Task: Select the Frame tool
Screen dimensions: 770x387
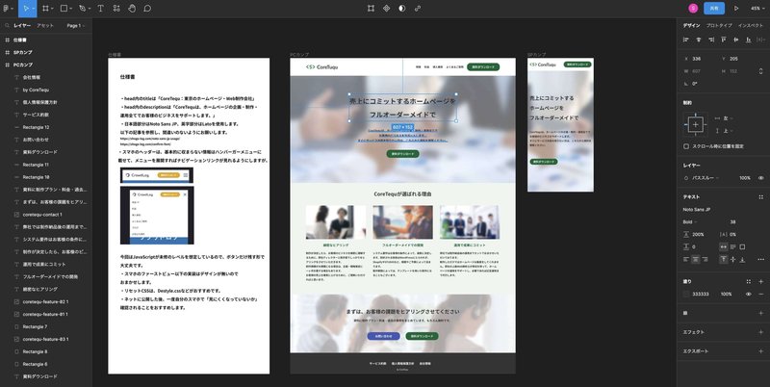Action: pos(45,9)
